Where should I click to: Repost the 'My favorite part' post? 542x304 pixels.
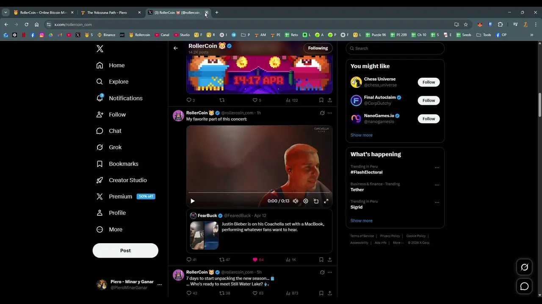coord(224,260)
